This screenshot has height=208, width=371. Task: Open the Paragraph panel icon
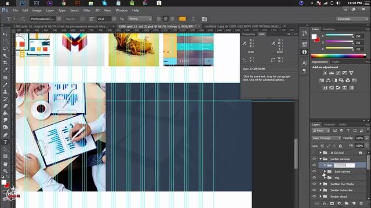pyautogui.click(x=304, y=70)
